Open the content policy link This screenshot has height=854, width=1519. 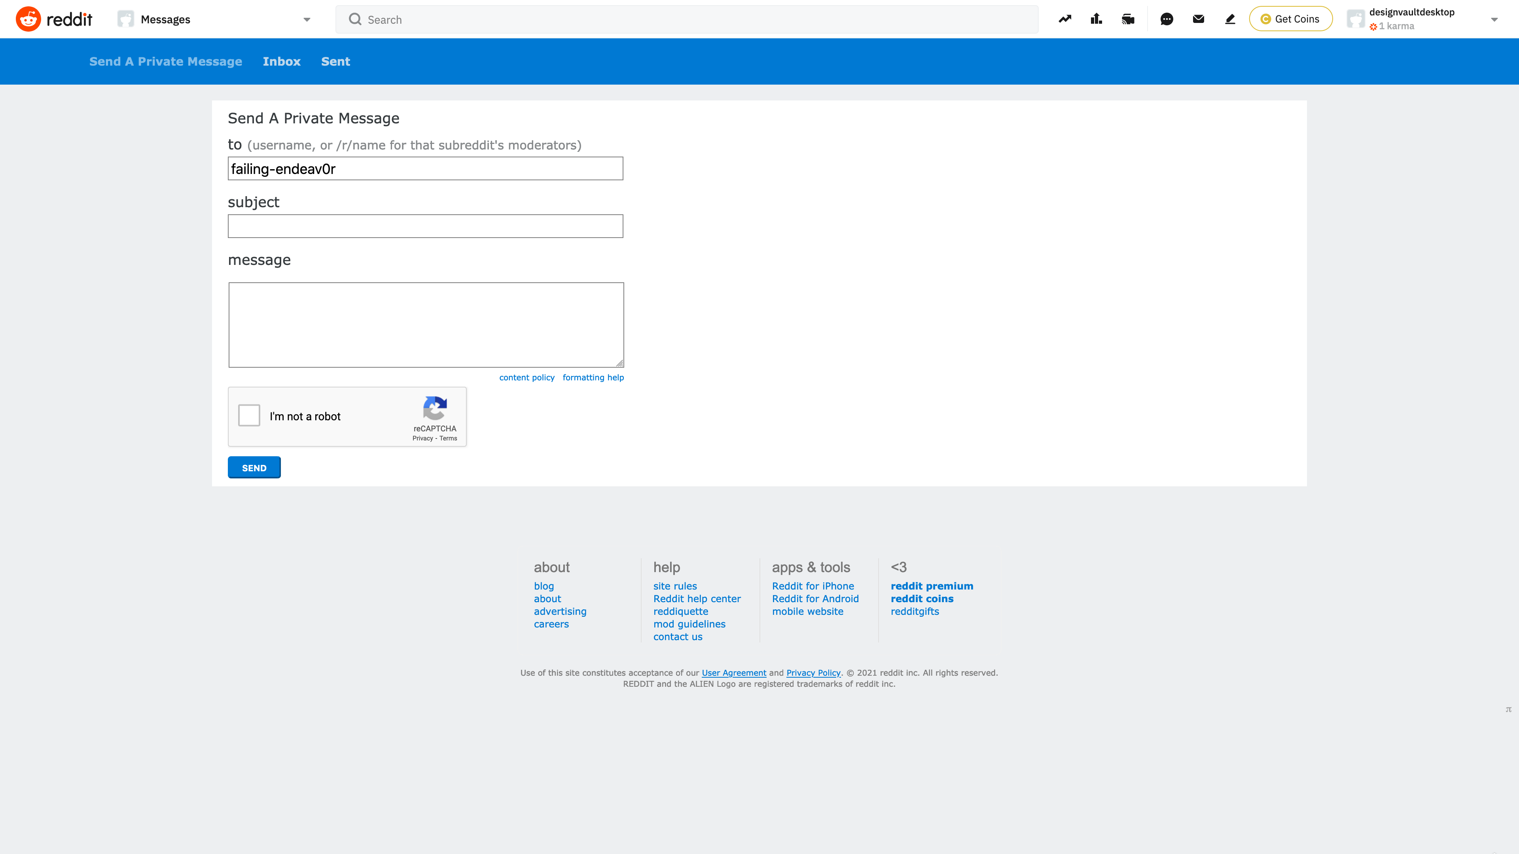pyautogui.click(x=527, y=377)
